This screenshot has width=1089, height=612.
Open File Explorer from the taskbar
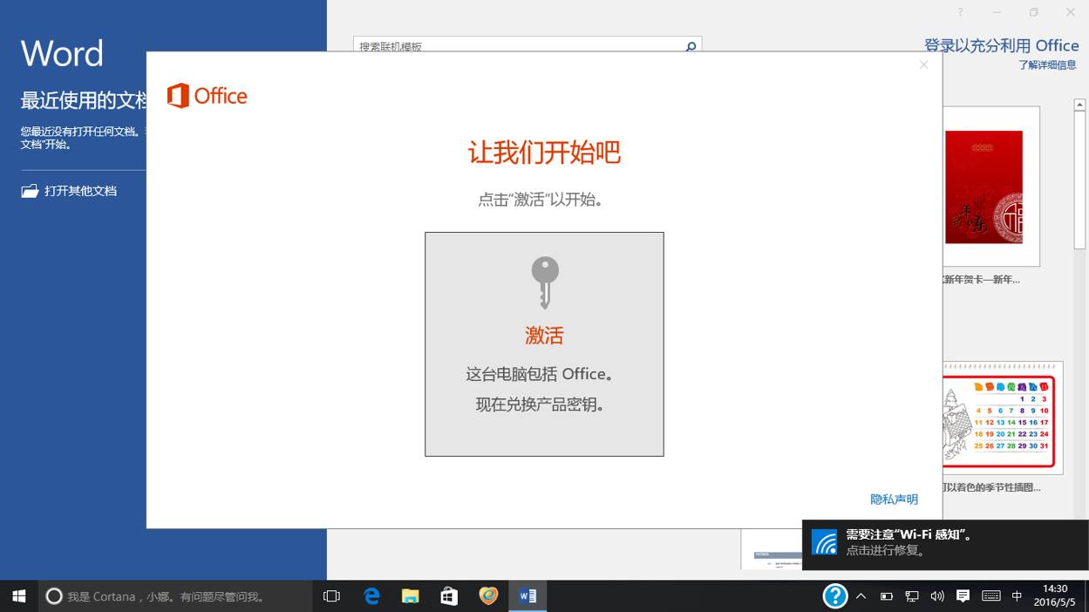(410, 595)
